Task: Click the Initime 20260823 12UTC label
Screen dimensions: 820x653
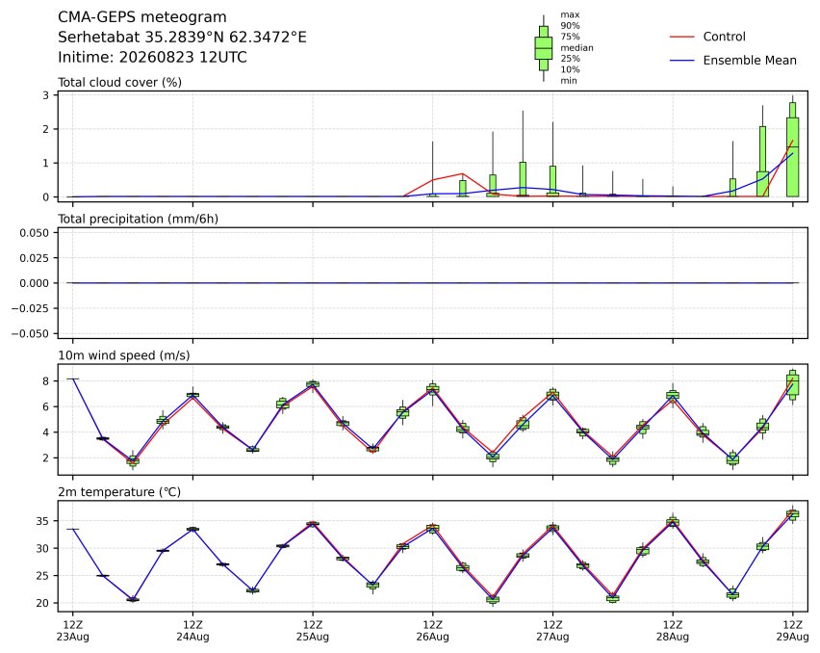Action: tap(152, 57)
